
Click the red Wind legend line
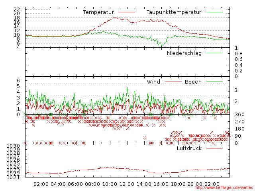[173, 82]
